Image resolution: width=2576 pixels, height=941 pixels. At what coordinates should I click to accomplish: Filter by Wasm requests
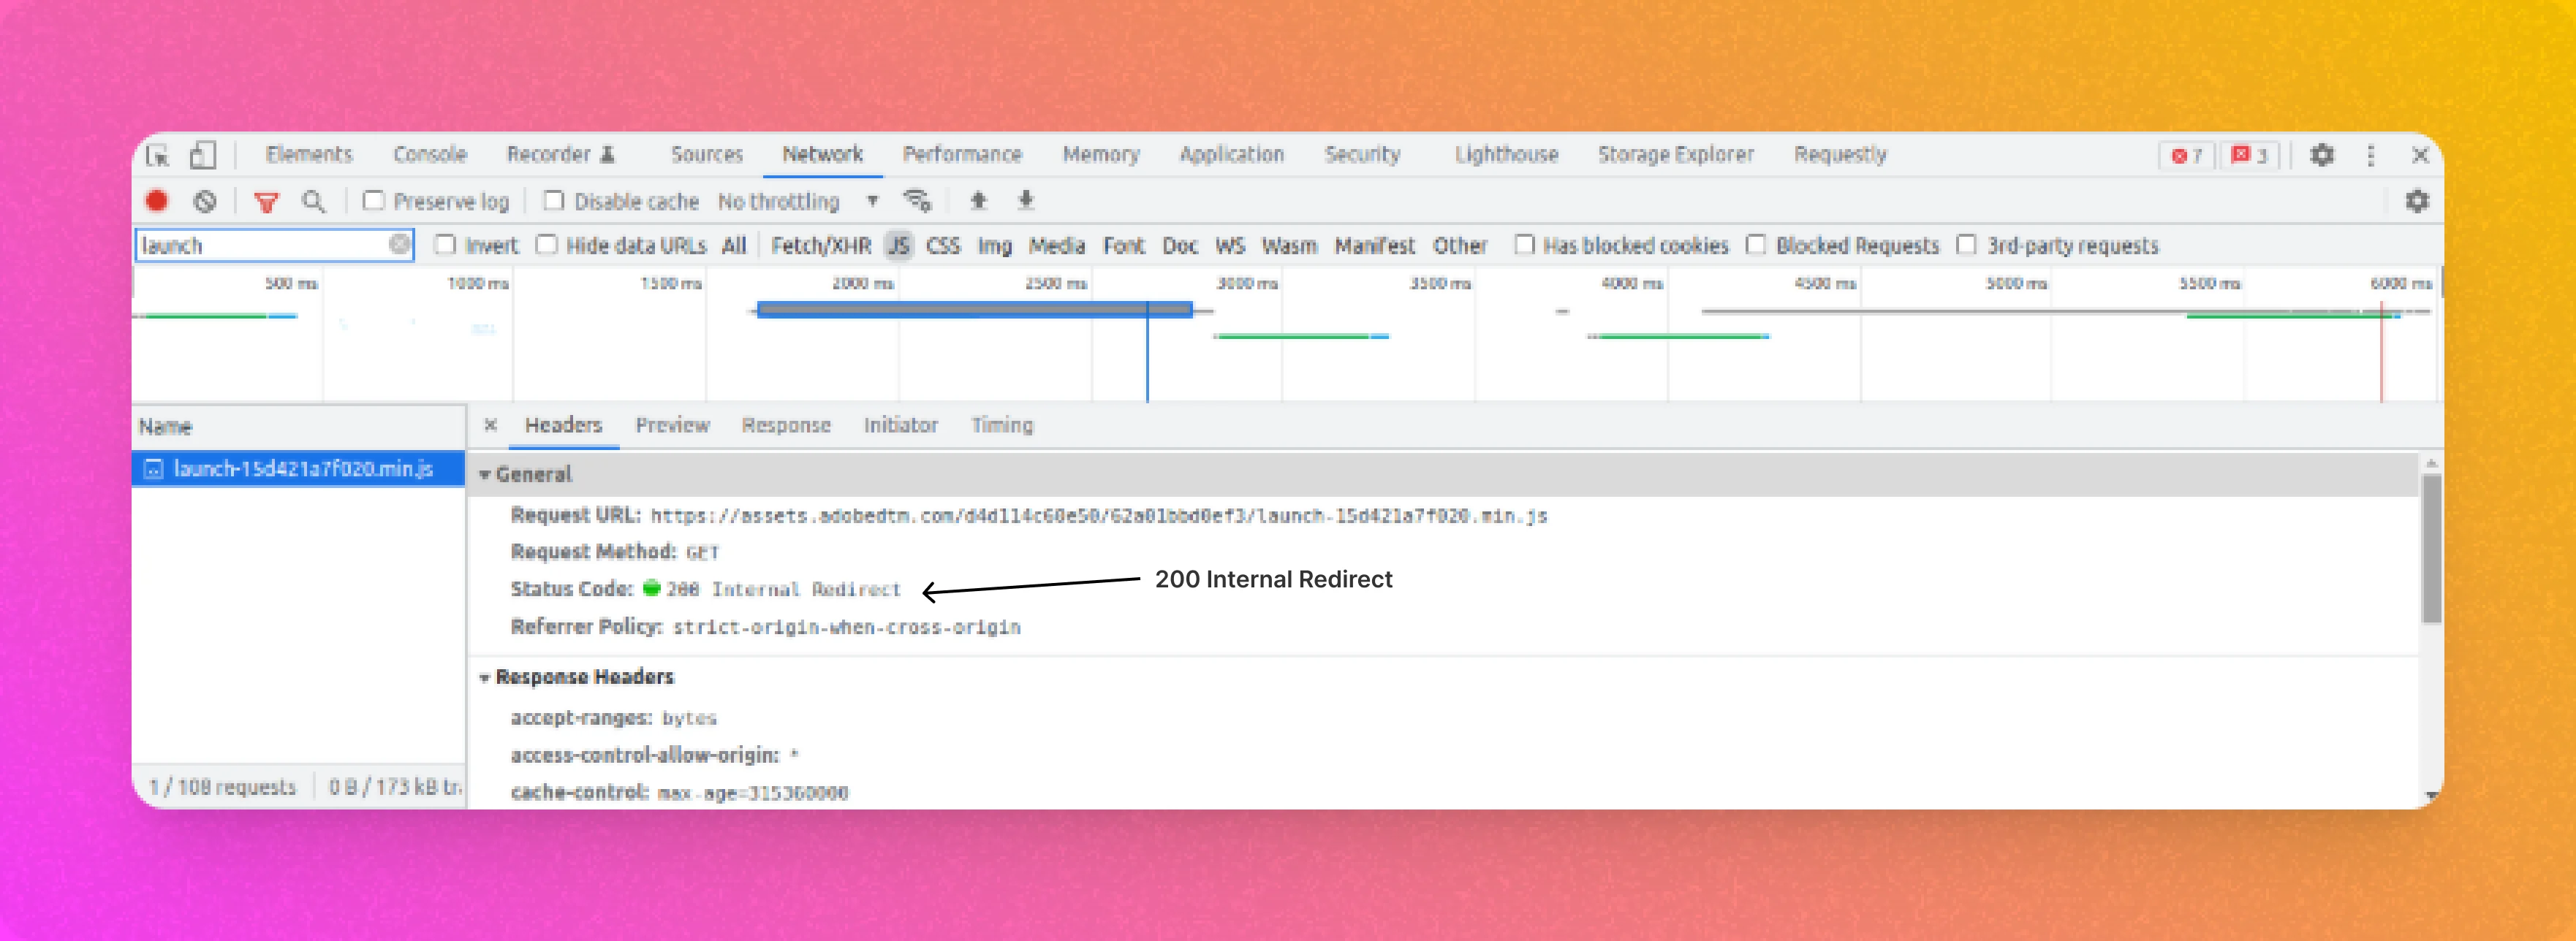(1289, 245)
